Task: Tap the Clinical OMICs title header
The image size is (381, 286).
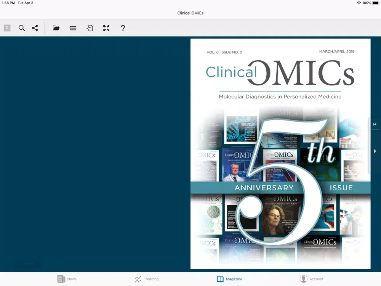Action: tap(190, 13)
